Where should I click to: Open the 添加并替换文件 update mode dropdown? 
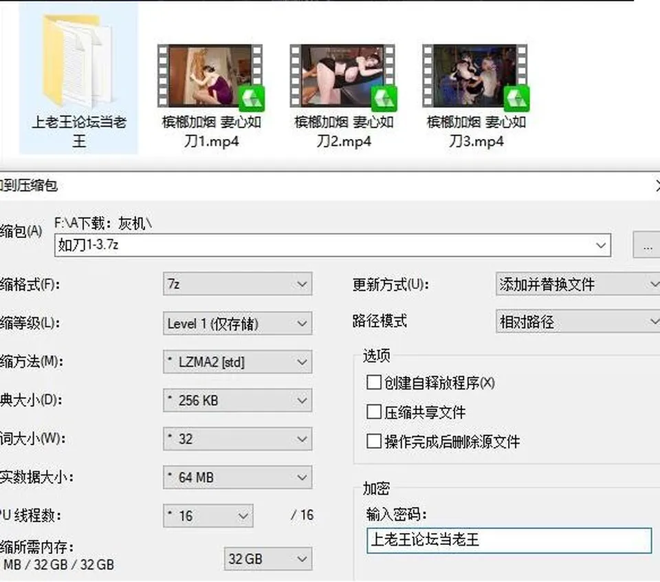(578, 284)
